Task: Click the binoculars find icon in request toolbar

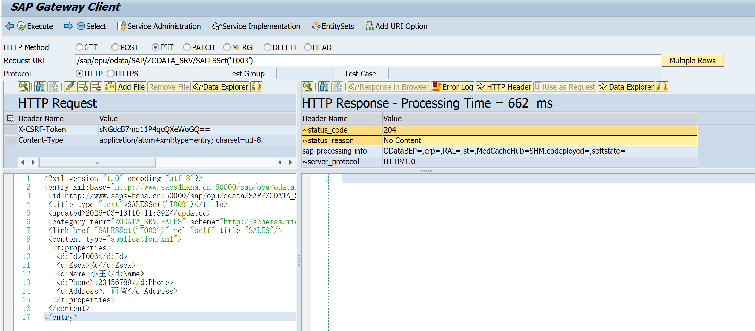Action: [40, 87]
